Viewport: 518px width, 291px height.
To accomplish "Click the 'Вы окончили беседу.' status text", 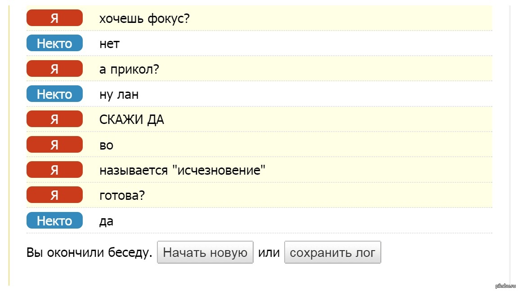I will pyautogui.click(x=89, y=252).
